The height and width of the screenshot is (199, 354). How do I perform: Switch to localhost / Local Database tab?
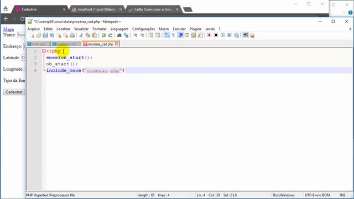click(x=97, y=9)
